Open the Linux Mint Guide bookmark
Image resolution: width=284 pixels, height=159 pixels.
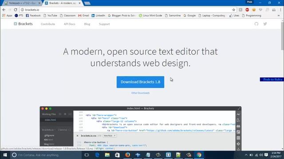click(150, 15)
